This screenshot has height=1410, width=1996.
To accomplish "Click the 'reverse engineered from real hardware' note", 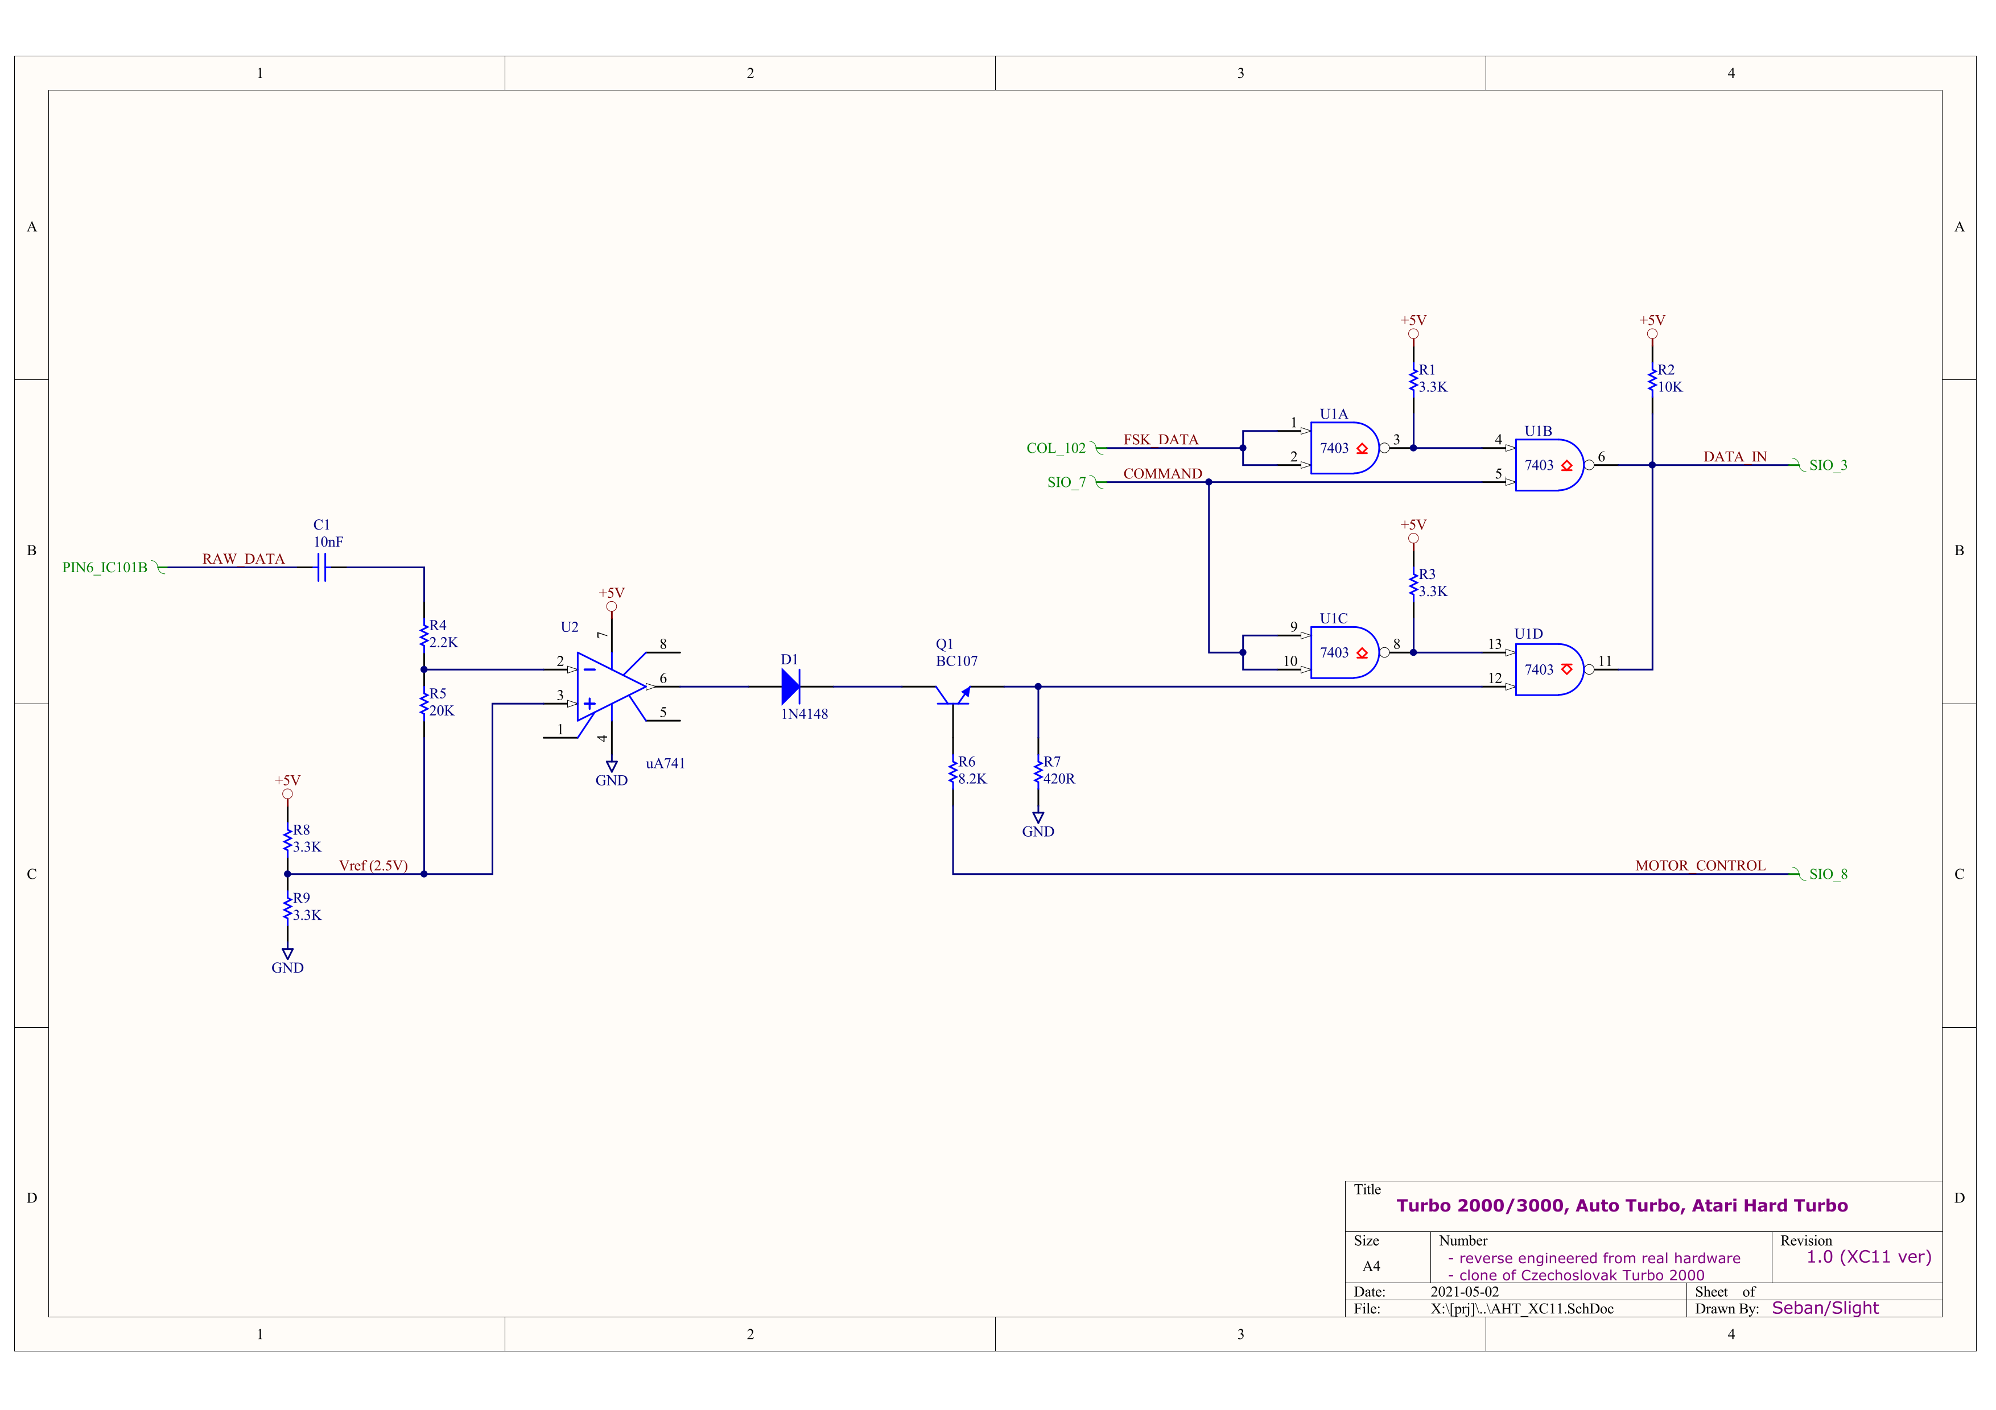I will pyautogui.click(x=1594, y=1258).
